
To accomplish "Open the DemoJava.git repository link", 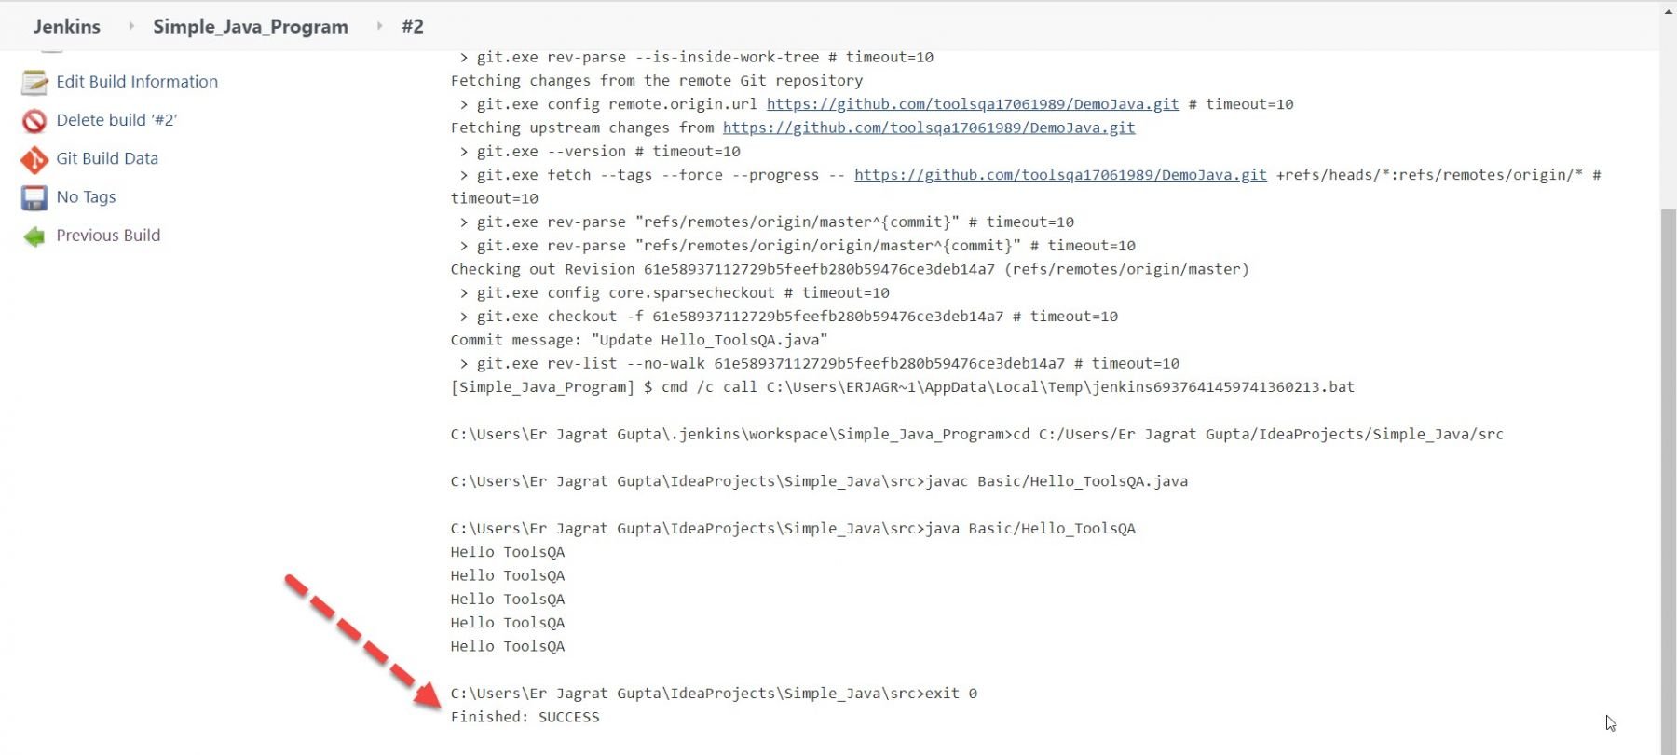I will (x=971, y=104).
